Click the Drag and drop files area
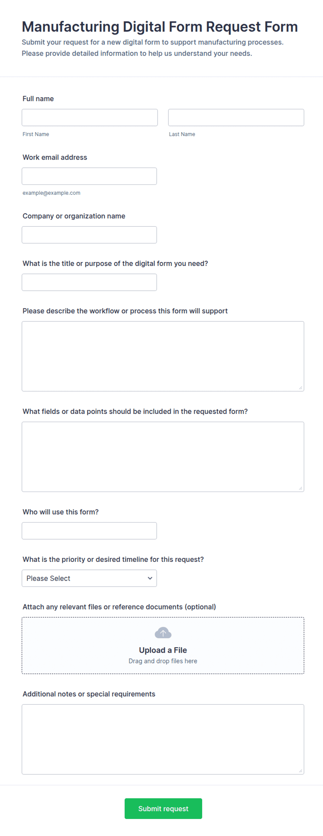 [163, 645]
